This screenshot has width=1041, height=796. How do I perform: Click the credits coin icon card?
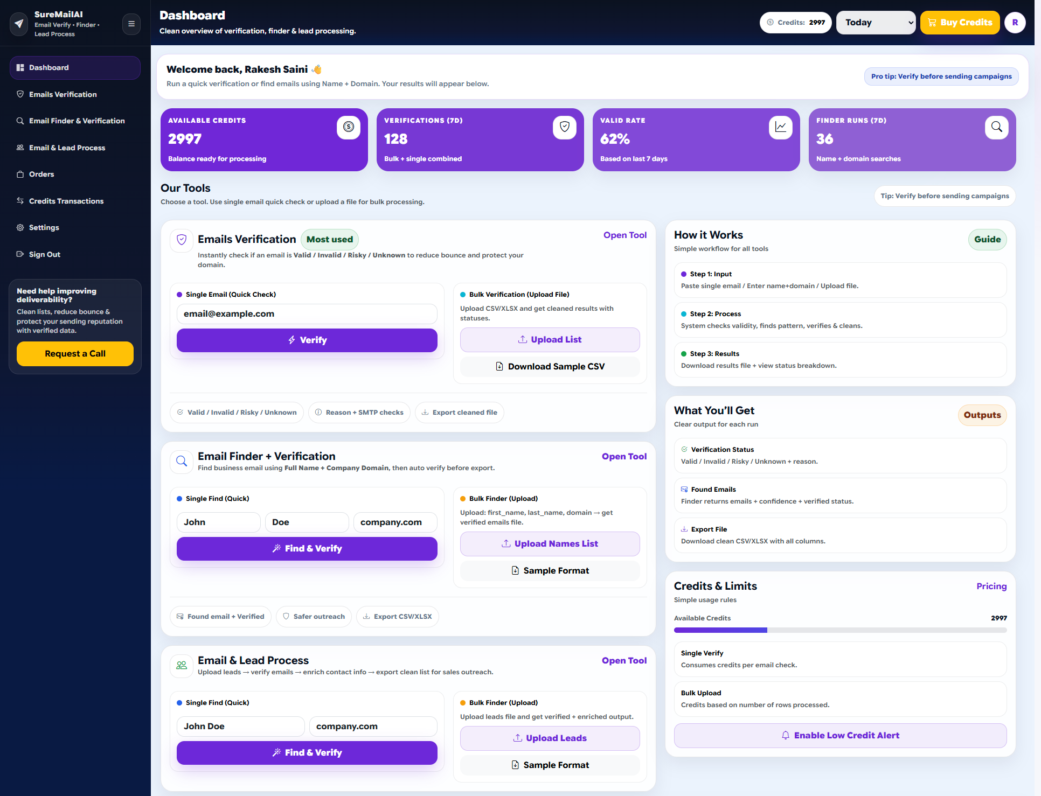[x=348, y=127]
